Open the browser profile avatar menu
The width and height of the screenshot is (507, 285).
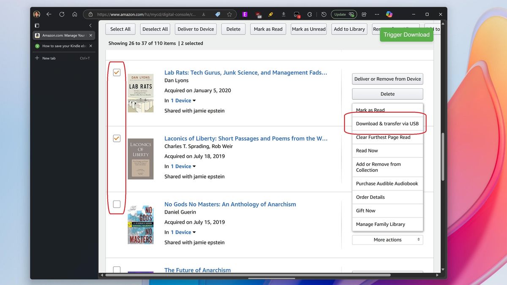pos(37,14)
